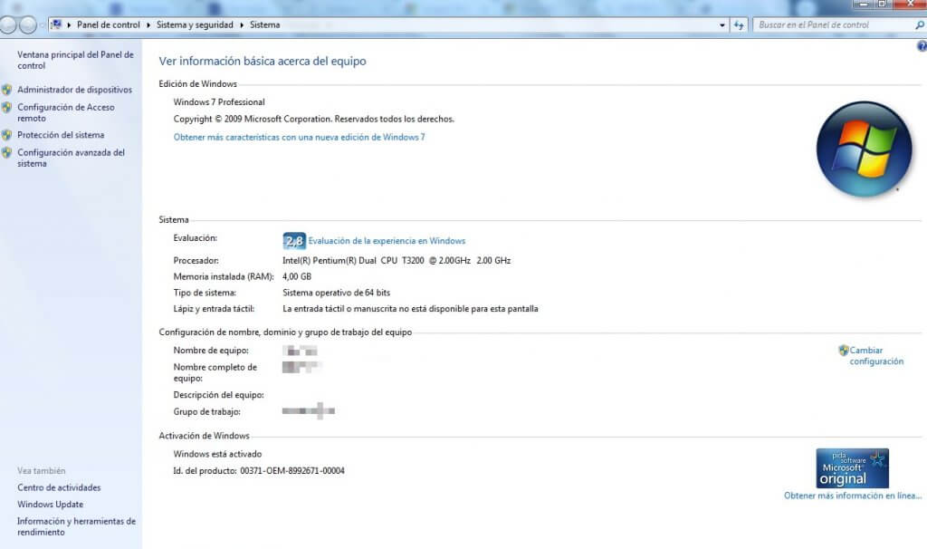Click shield icon beside Configuración avanzada del sistema
The height and width of the screenshot is (549, 927).
pyautogui.click(x=6, y=152)
